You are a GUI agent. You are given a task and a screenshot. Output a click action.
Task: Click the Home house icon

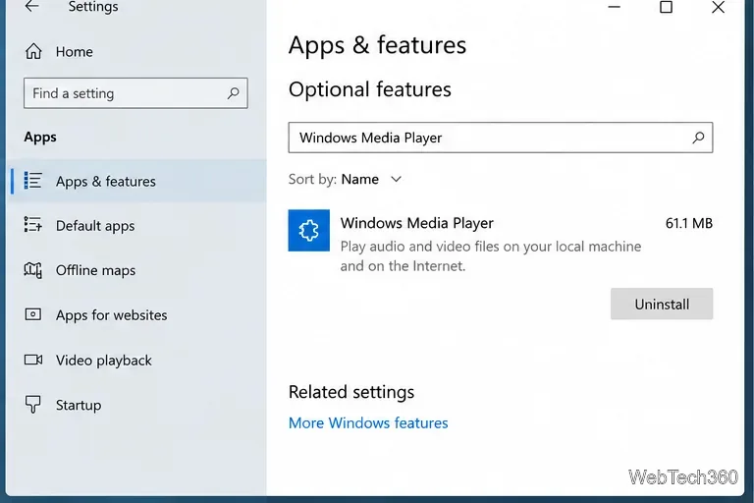point(33,51)
